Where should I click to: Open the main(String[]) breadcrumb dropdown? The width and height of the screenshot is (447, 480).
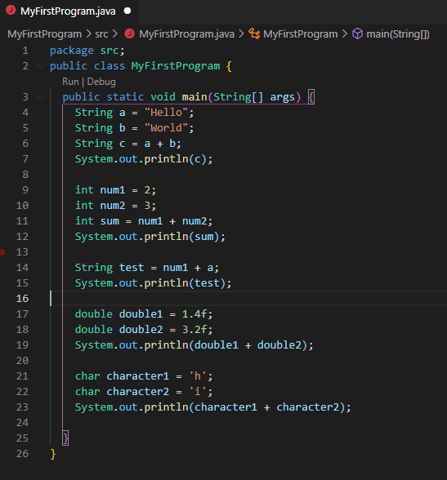(398, 34)
